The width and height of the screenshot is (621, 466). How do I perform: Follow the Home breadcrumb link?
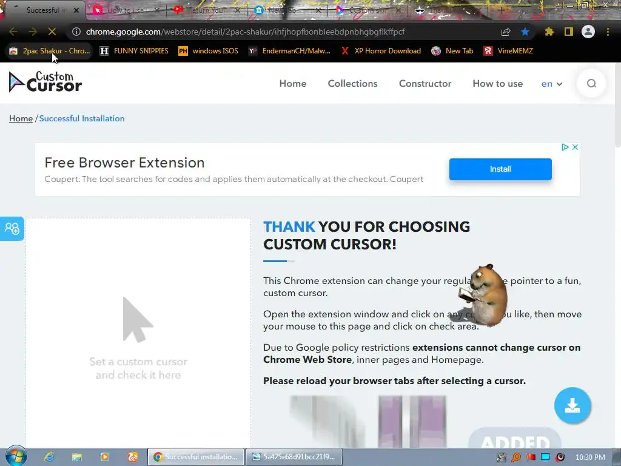click(x=21, y=118)
